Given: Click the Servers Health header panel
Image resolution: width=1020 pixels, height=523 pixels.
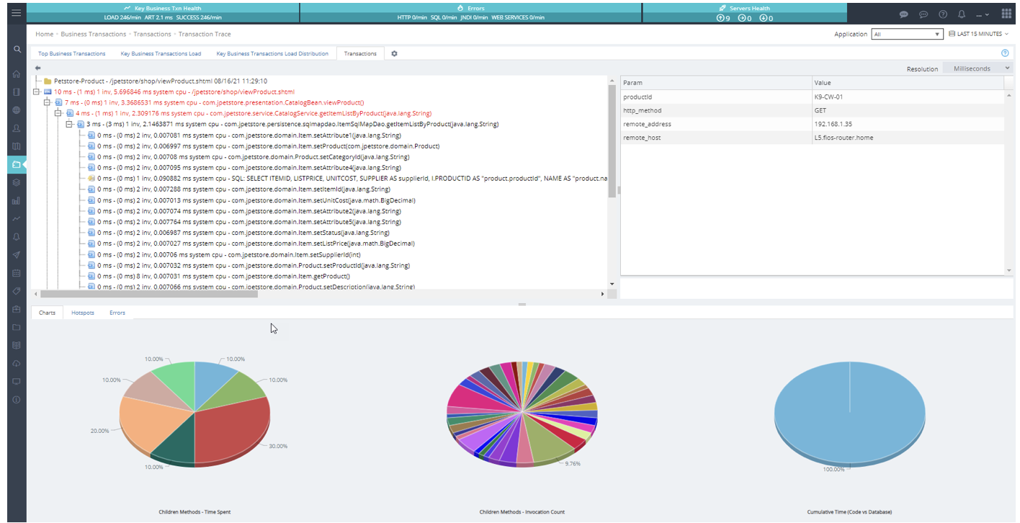Looking at the screenshot, I should 744,13.
